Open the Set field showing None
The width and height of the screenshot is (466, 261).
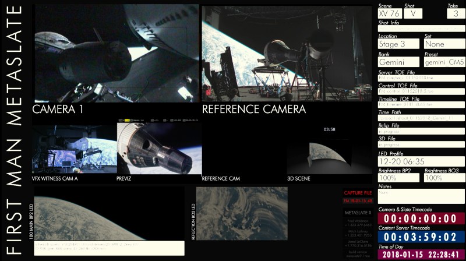444,44
